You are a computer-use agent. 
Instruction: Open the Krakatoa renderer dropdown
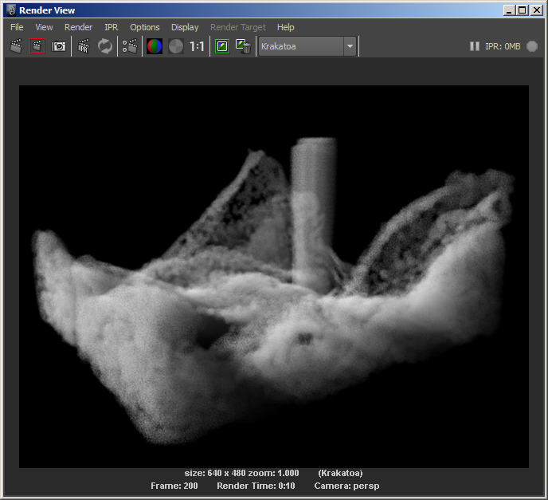coord(307,46)
